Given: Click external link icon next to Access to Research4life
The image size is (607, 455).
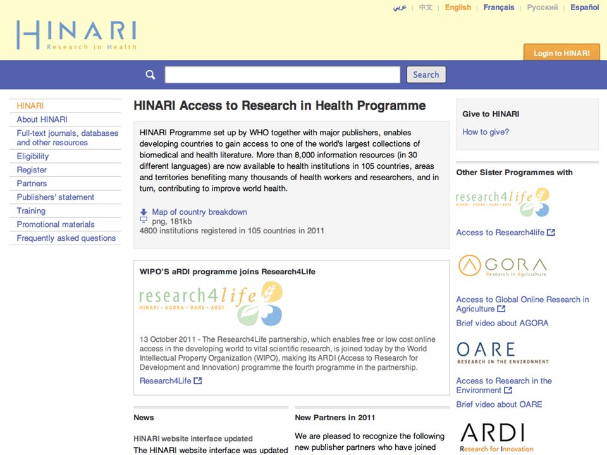Looking at the screenshot, I should click(551, 233).
